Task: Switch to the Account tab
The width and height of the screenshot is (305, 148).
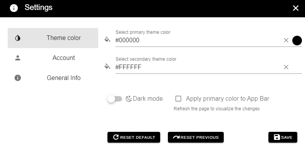Action: [53, 58]
